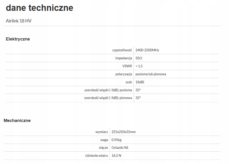Click the 'pozioma lub pionowa' polarization value
Image resolution: width=229 pixels, height=164 pixels.
coord(151,74)
